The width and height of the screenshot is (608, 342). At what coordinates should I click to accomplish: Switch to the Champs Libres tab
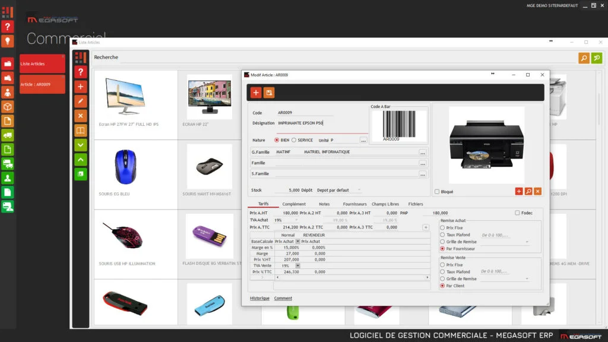pyautogui.click(x=385, y=204)
